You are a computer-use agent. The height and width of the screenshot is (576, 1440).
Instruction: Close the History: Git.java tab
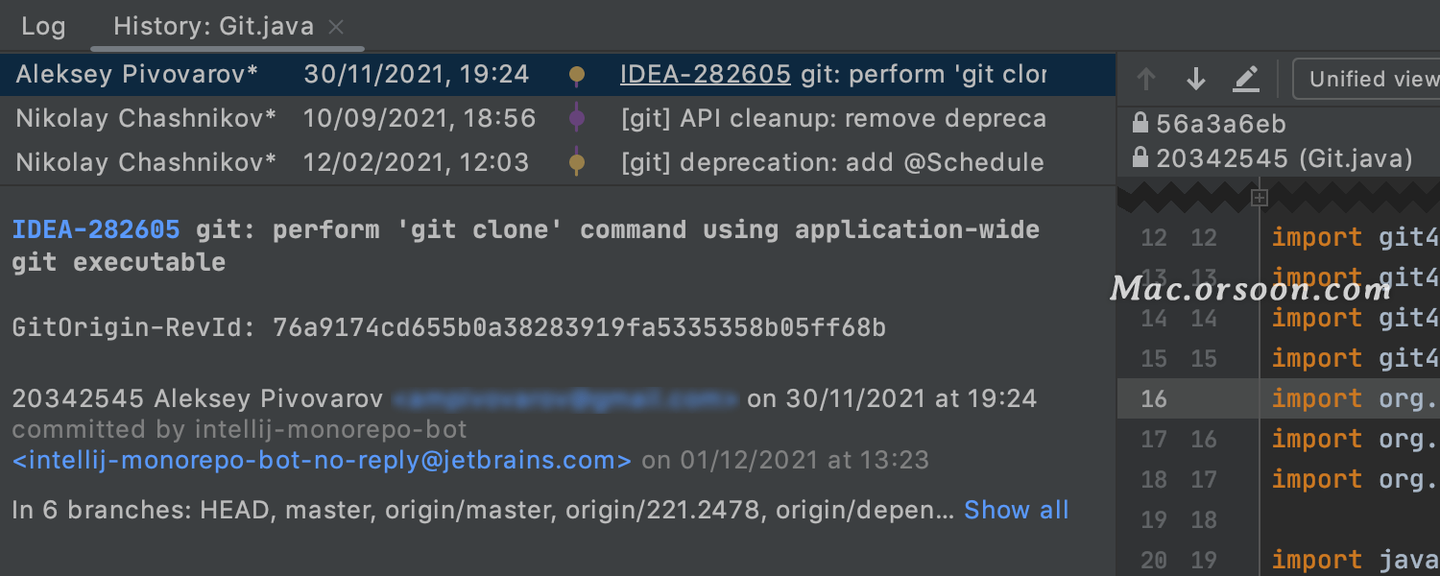tap(336, 27)
